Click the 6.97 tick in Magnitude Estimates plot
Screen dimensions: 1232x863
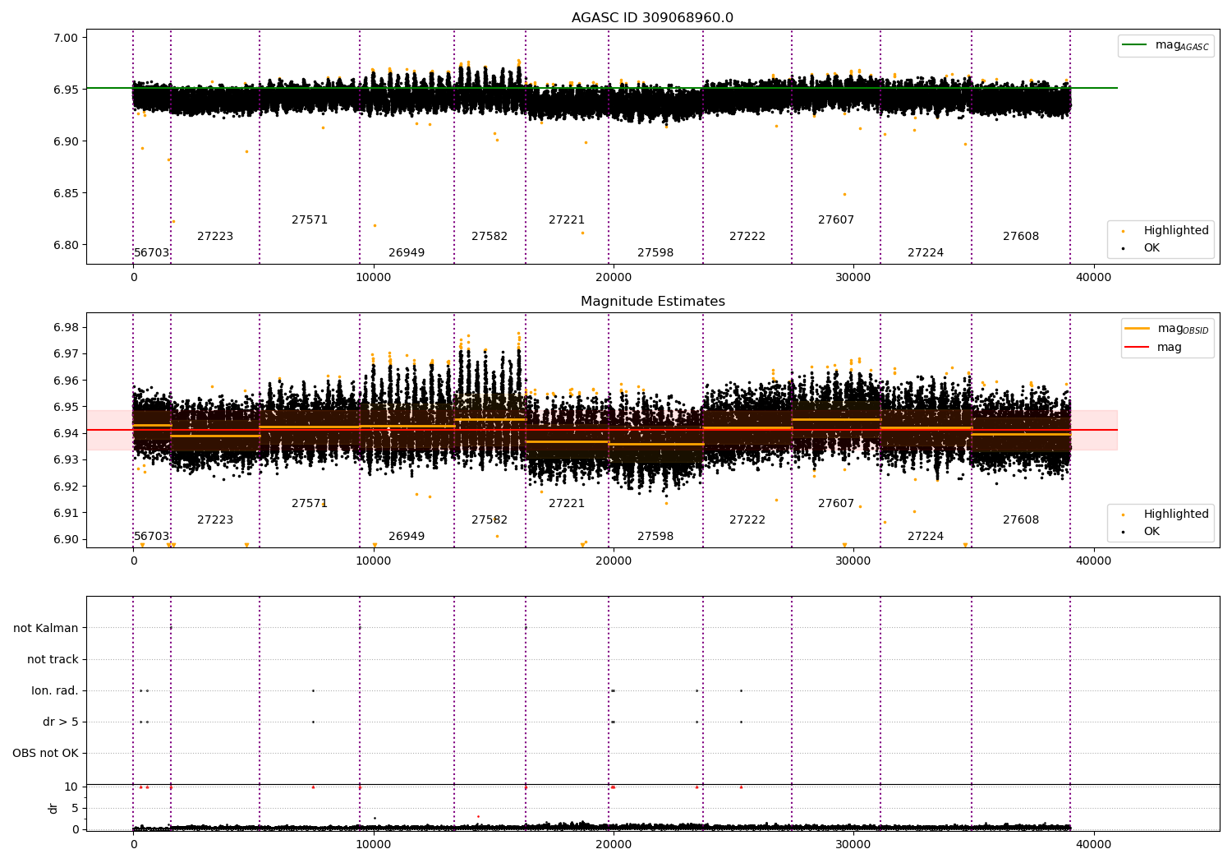tap(66, 353)
